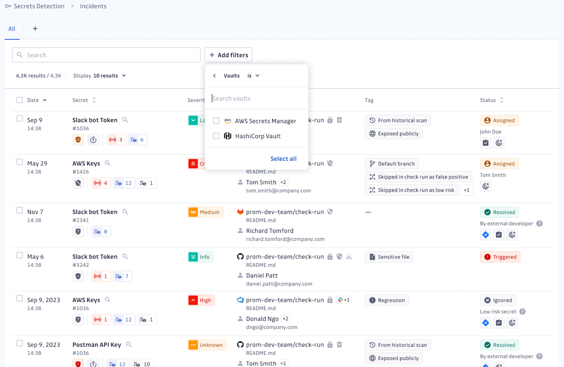The height and width of the screenshot is (367, 564).
Task: Switch to the All tab
Action: (x=12, y=29)
